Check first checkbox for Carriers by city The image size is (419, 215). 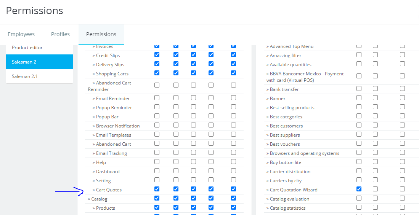pyautogui.click(x=359, y=180)
